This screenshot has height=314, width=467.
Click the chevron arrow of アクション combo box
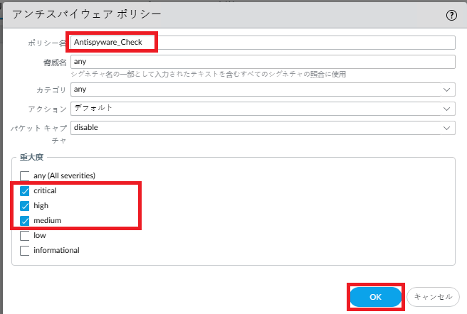pyautogui.click(x=446, y=109)
